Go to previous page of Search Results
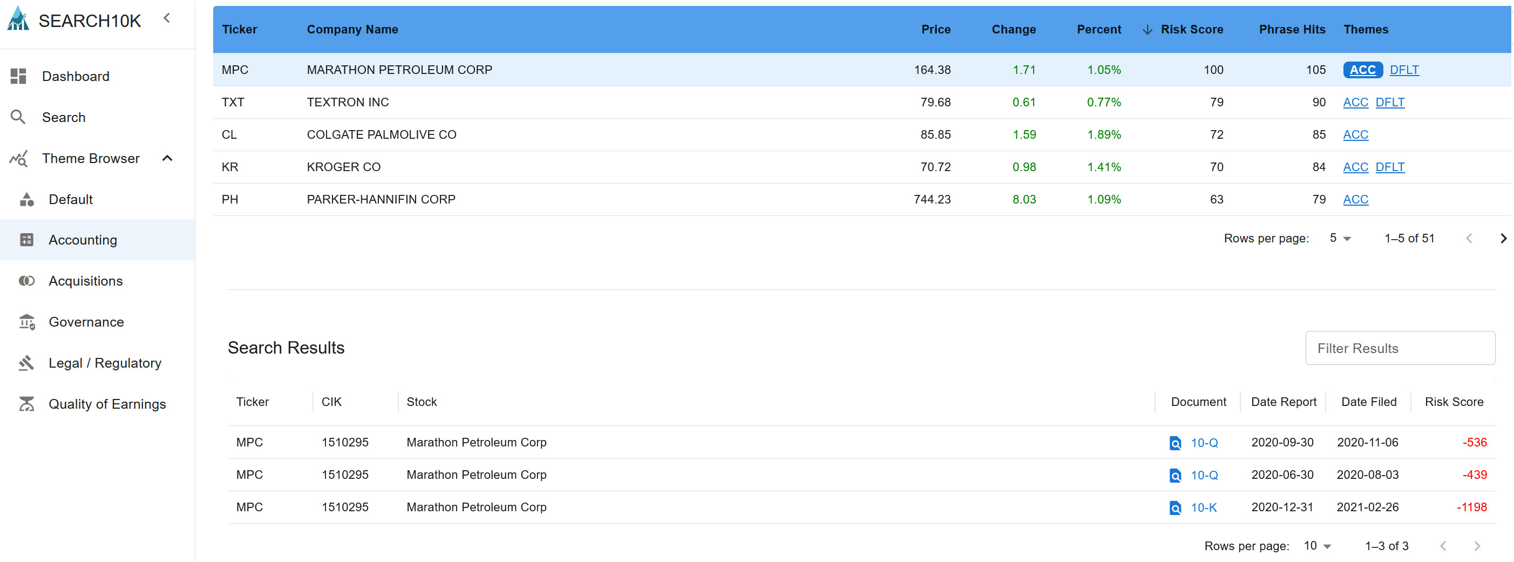1514x562 pixels. 1443,546
